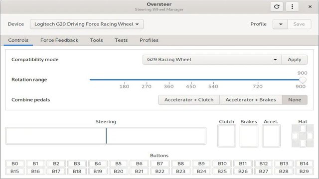This screenshot has width=319, height=179.
Task: Click the Hat down direction indicator
Action: [303, 143]
